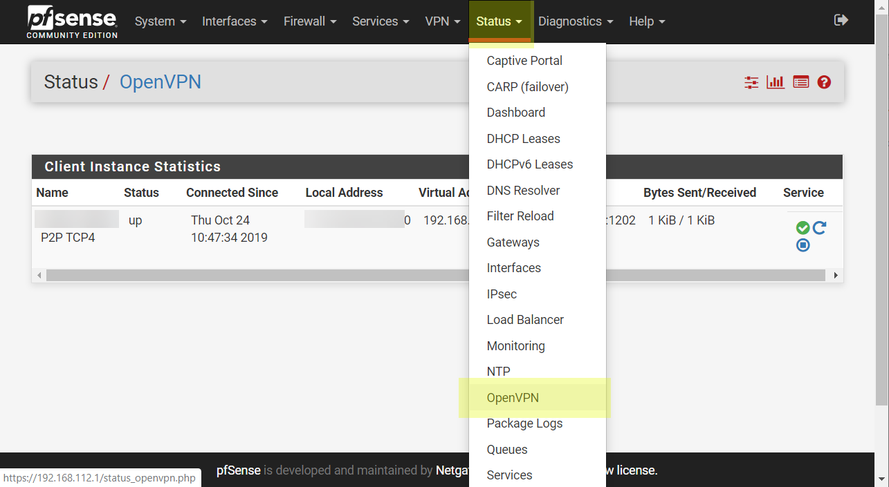Open Dashboard from Status menu
This screenshot has width=889, height=487.
(538, 113)
